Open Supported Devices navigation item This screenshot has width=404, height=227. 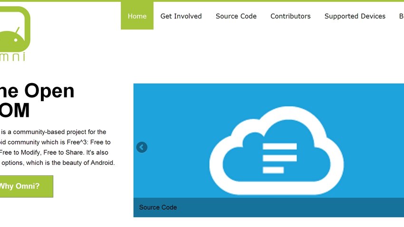pyautogui.click(x=355, y=16)
